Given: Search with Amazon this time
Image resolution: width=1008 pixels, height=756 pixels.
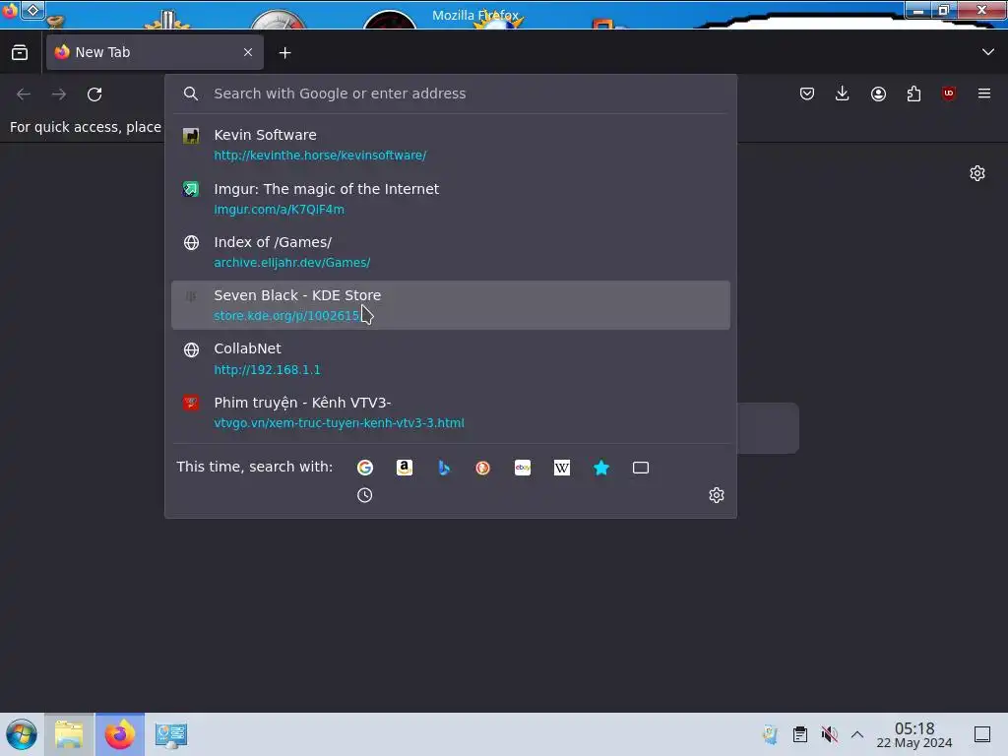Looking at the screenshot, I should [x=405, y=468].
